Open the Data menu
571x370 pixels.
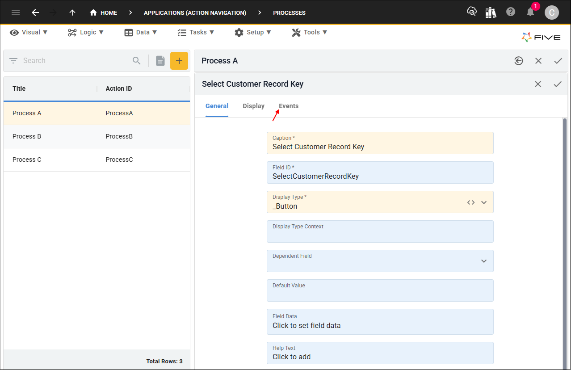coord(141,32)
